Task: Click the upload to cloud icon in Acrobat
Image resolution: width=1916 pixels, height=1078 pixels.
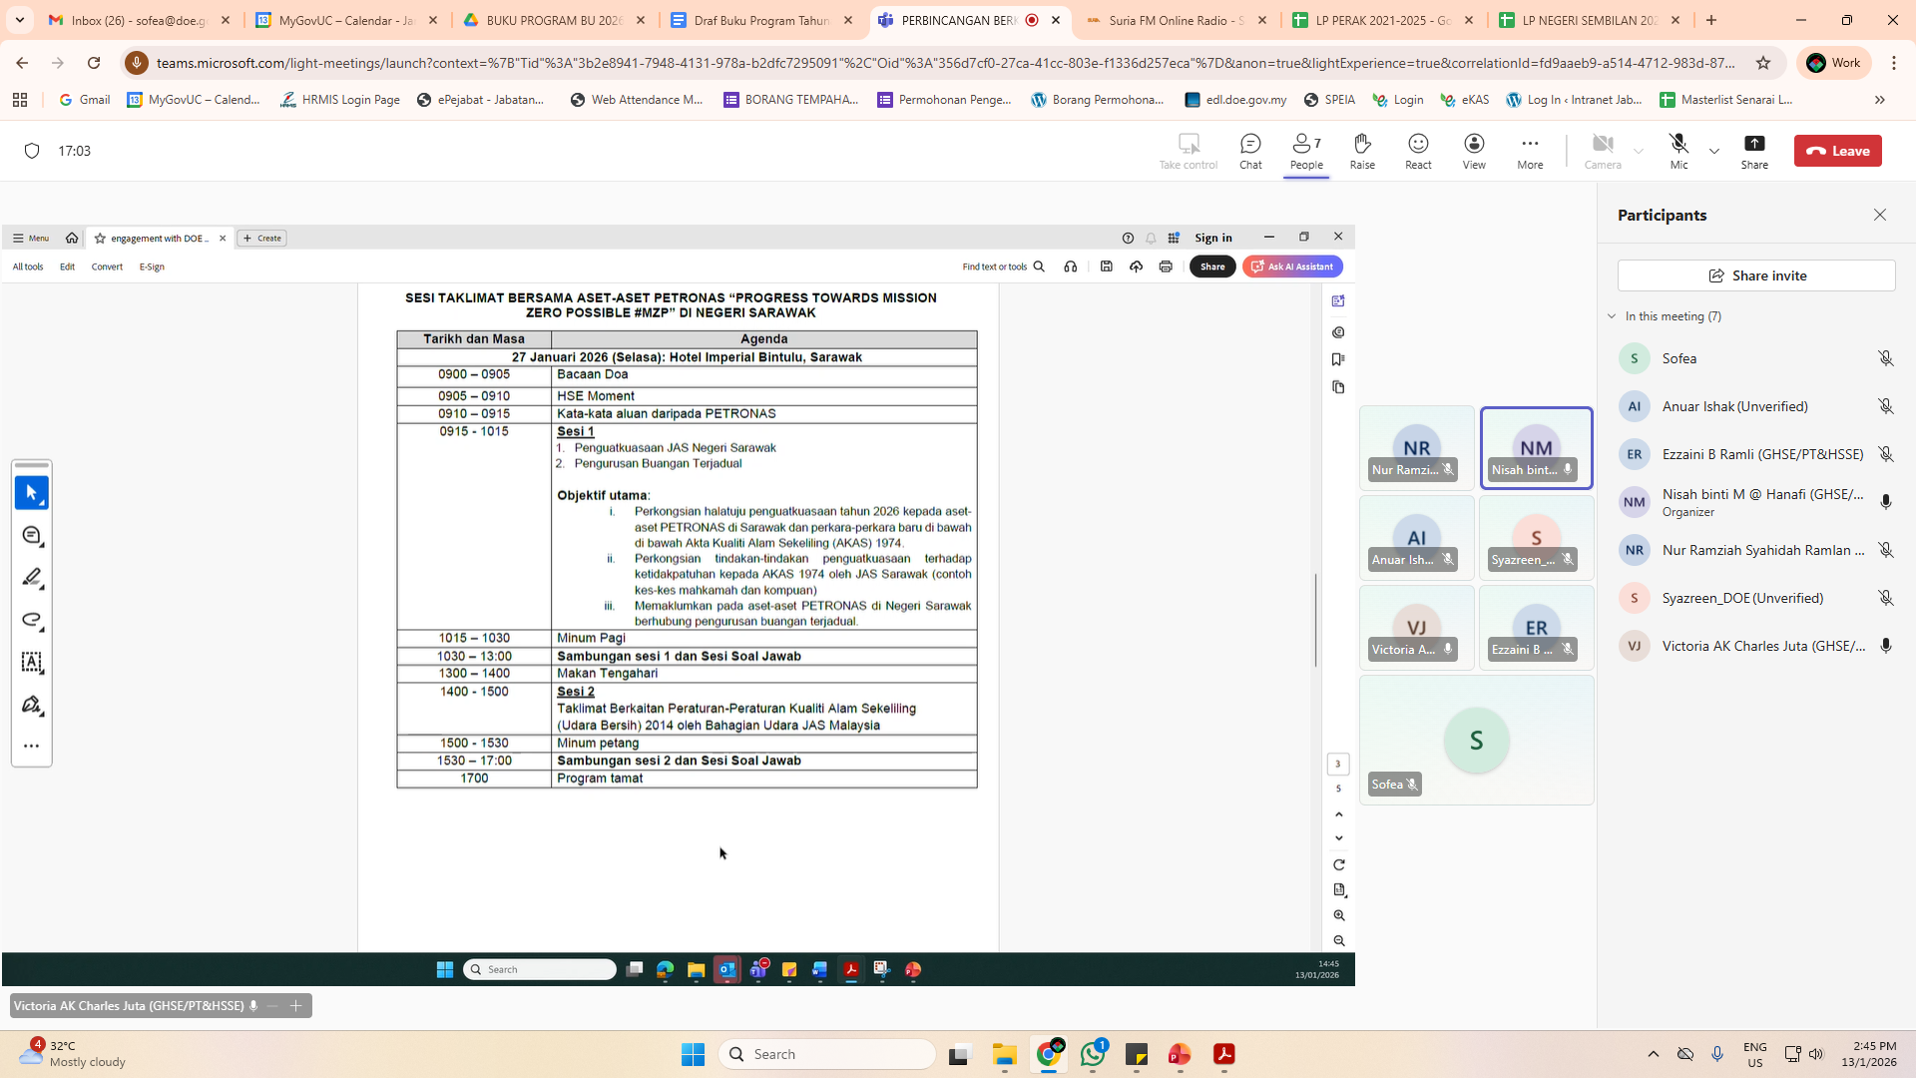Action: pos(1136,267)
